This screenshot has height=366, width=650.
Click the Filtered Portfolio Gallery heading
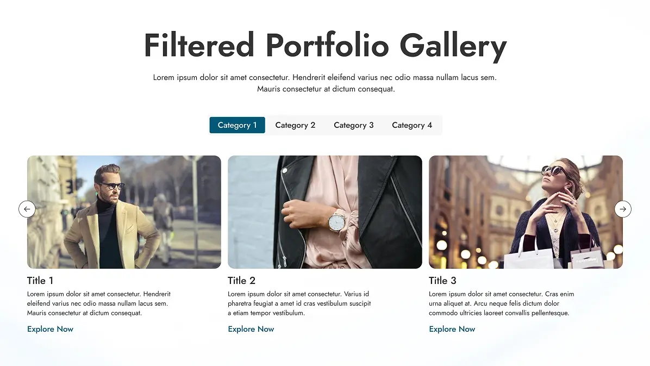click(325, 45)
